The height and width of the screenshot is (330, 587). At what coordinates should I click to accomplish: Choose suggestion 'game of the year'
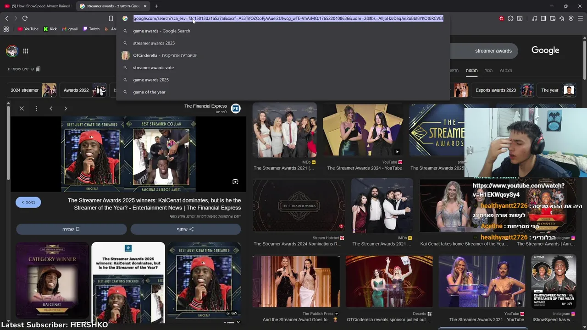tap(283, 92)
